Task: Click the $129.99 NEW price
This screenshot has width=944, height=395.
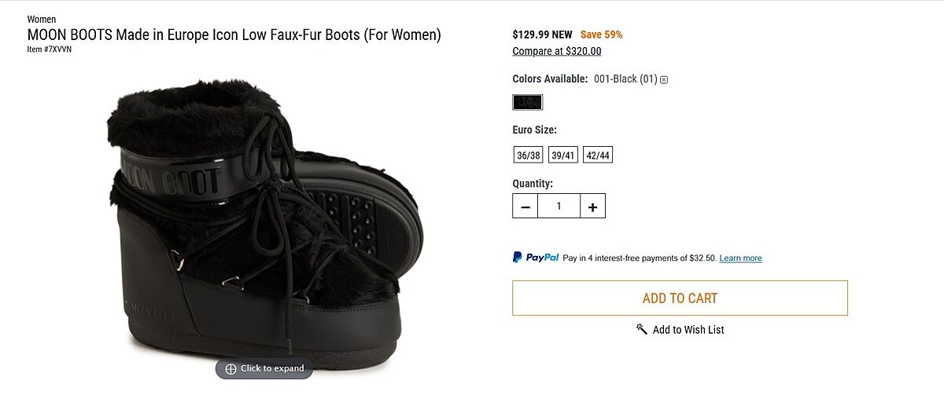Action: click(542, 35)
